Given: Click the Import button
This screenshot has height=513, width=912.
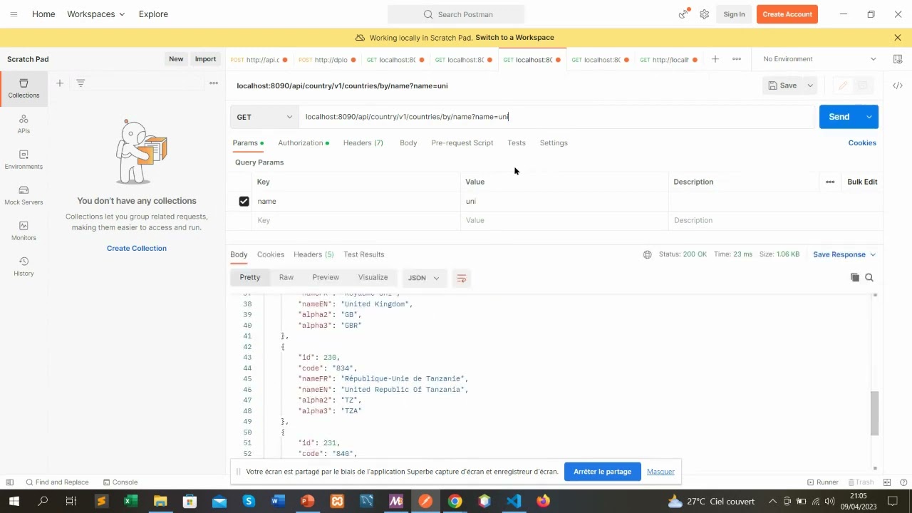Looking at the screenshot, I should 205,59.
